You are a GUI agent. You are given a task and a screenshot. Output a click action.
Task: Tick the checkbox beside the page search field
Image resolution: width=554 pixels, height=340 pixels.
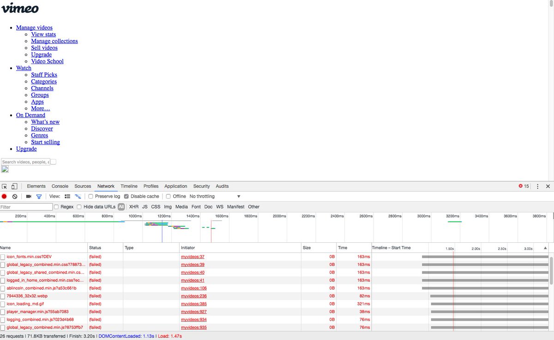[54, 162]
